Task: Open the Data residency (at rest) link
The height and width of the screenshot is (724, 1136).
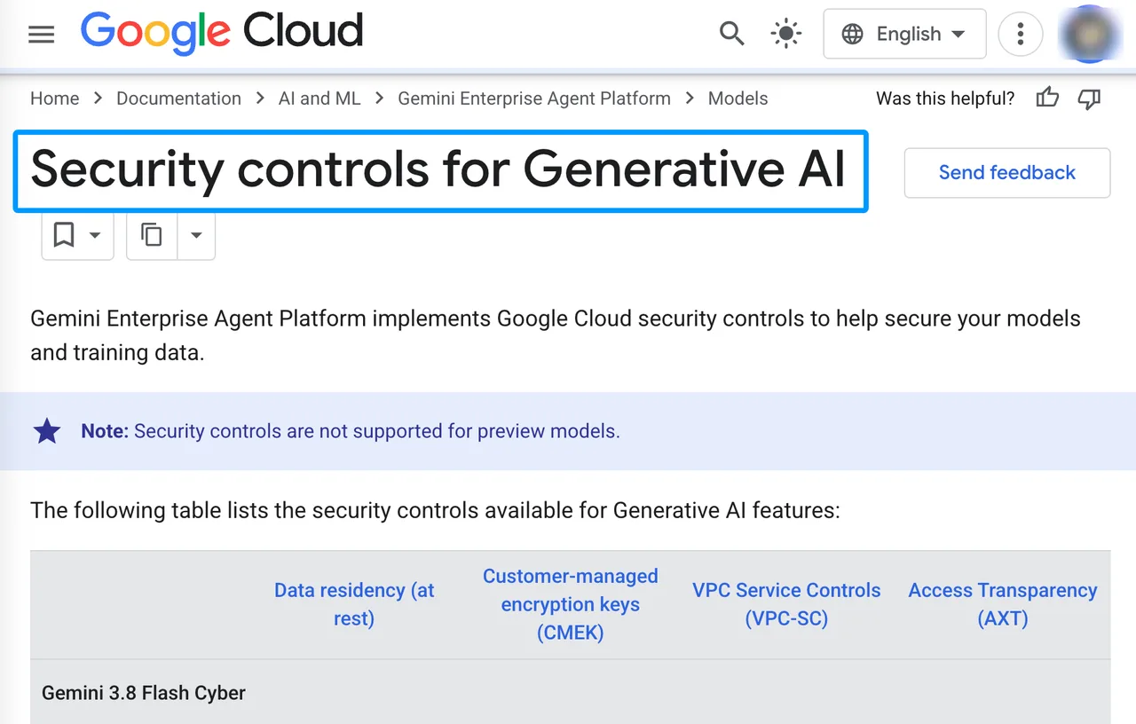Action: (x=354, y=604)
